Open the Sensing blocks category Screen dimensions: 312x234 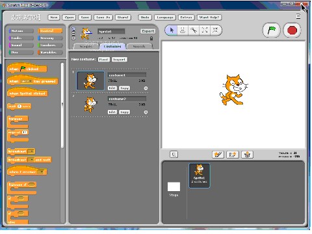point(50,38)
